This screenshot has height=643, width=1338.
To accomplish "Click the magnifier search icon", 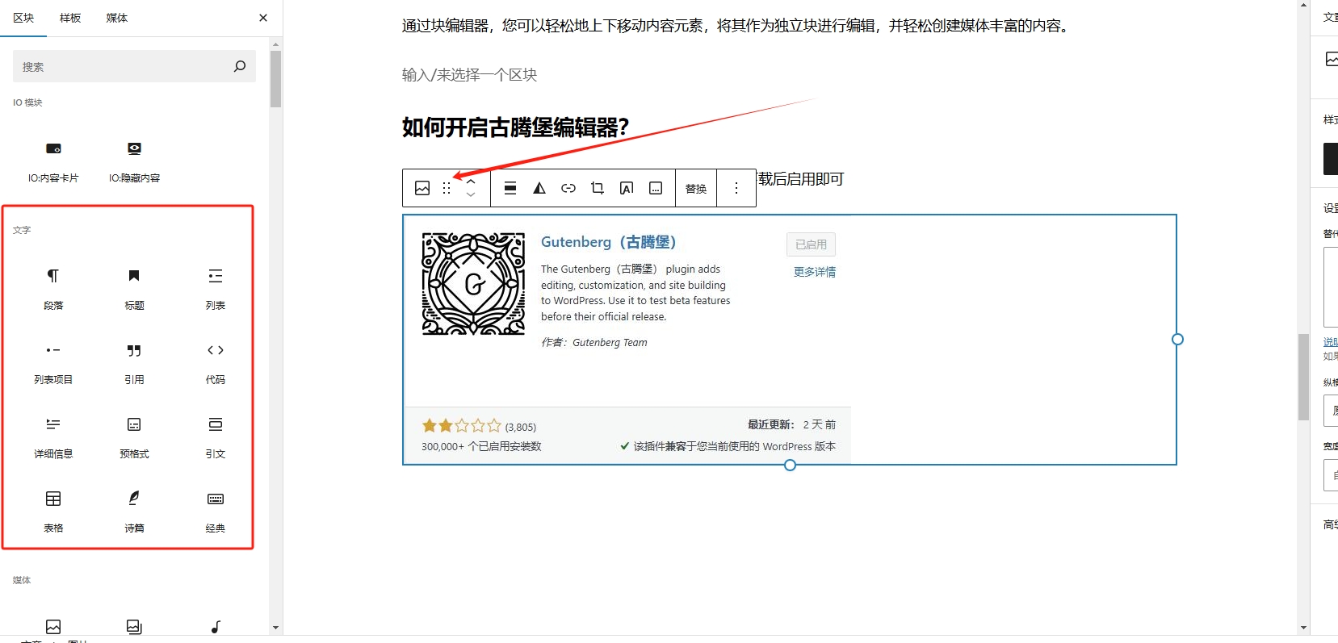I will (x=240, y=66).
